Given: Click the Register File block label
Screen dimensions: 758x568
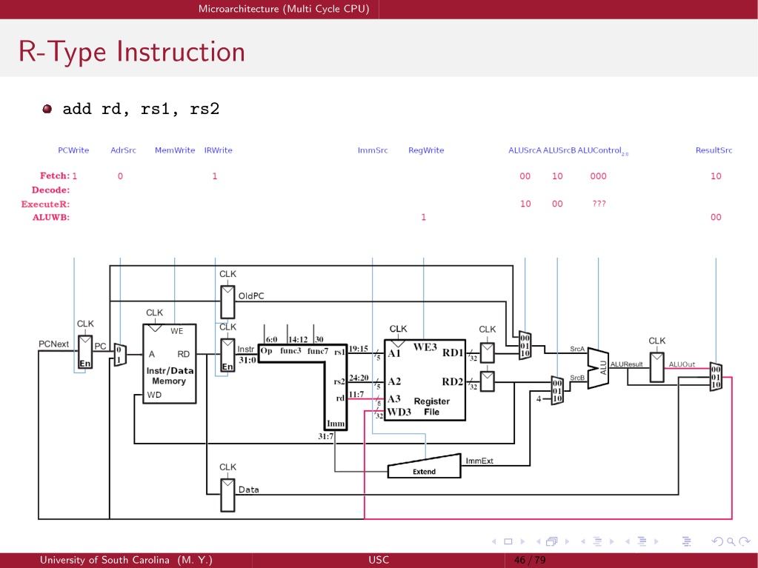Looking at the screenshot, I should (432, 407).
